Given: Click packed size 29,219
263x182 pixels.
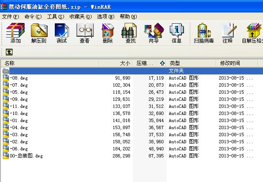Looking at the screenshot, I should (x=156, y=99).
